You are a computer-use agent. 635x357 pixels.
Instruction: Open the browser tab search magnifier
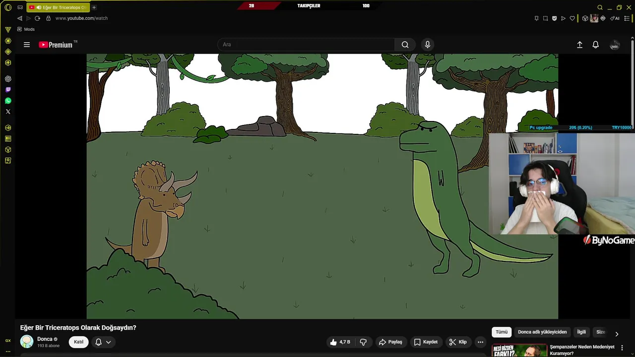(600, 7)
